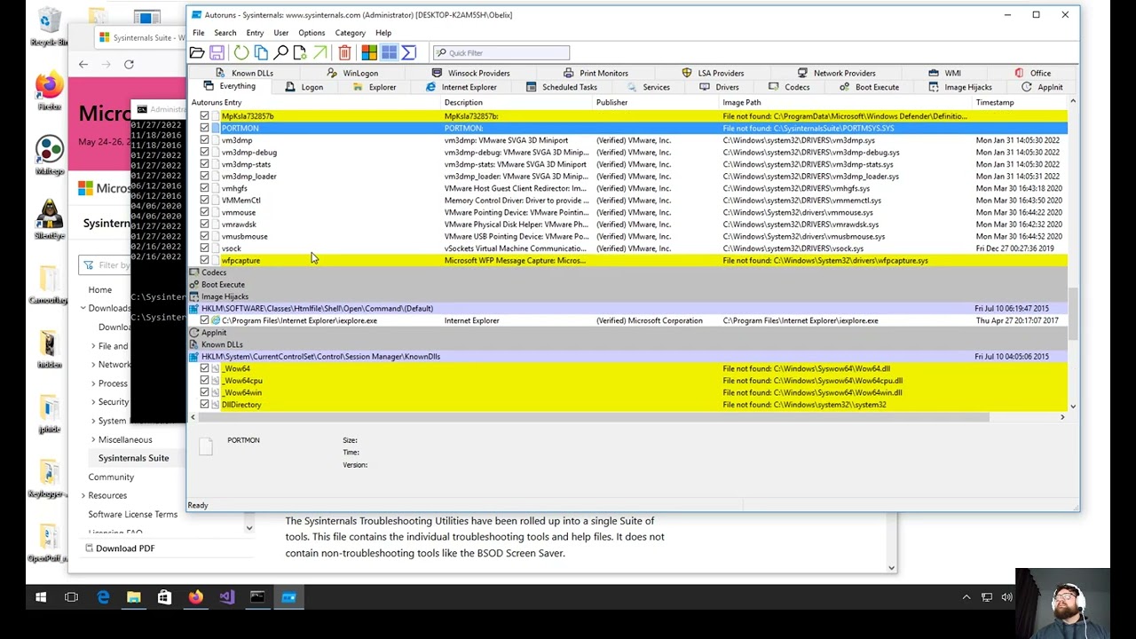The image size is (1136, 639).
Task: Click the Quick Filter input field
Action: [x=501, y=53]
